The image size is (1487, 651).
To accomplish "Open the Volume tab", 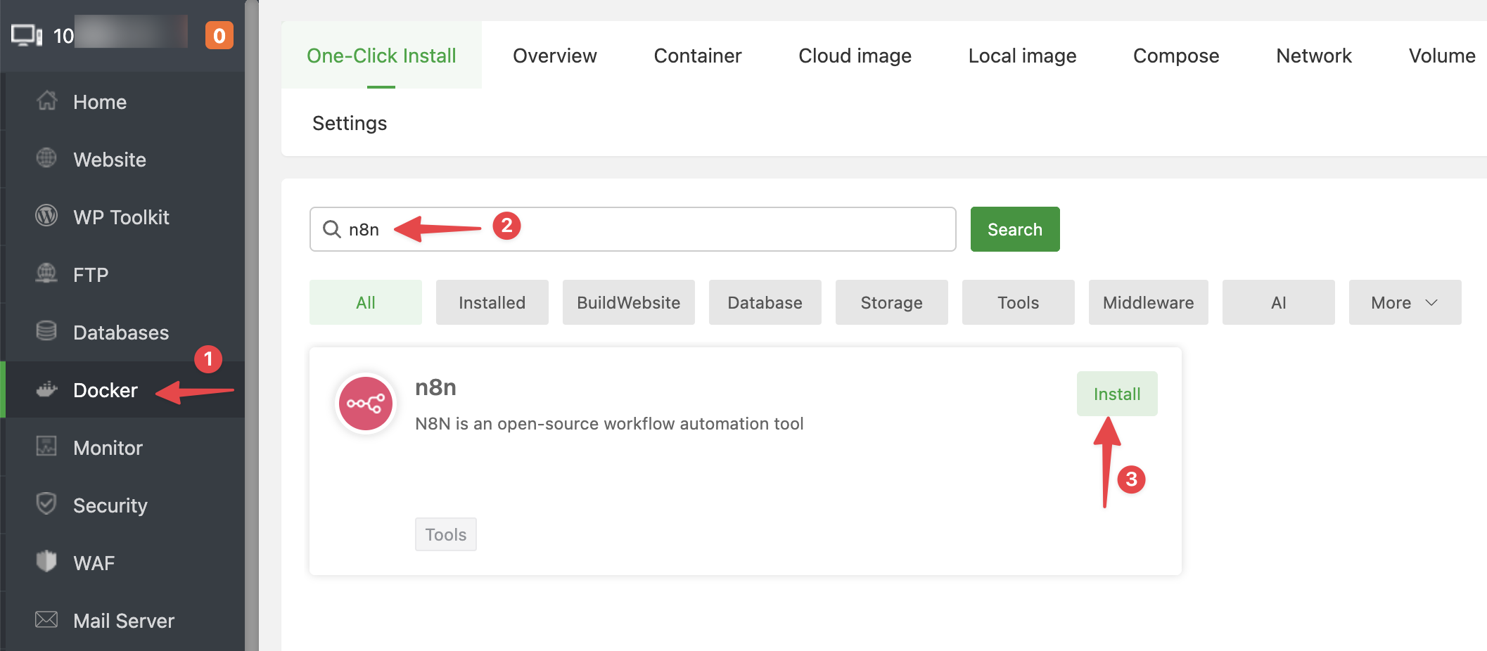I will (1442, 56).
